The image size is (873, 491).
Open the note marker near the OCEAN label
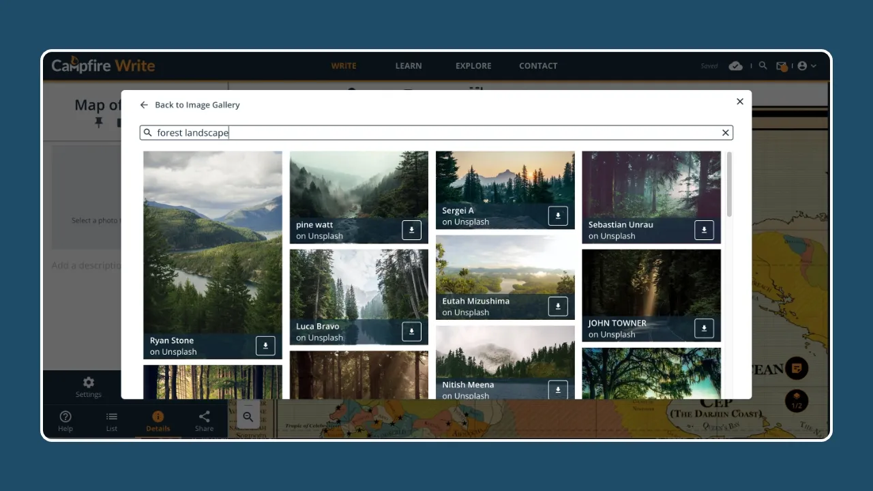pyautogui.click(x=795, y=368)
